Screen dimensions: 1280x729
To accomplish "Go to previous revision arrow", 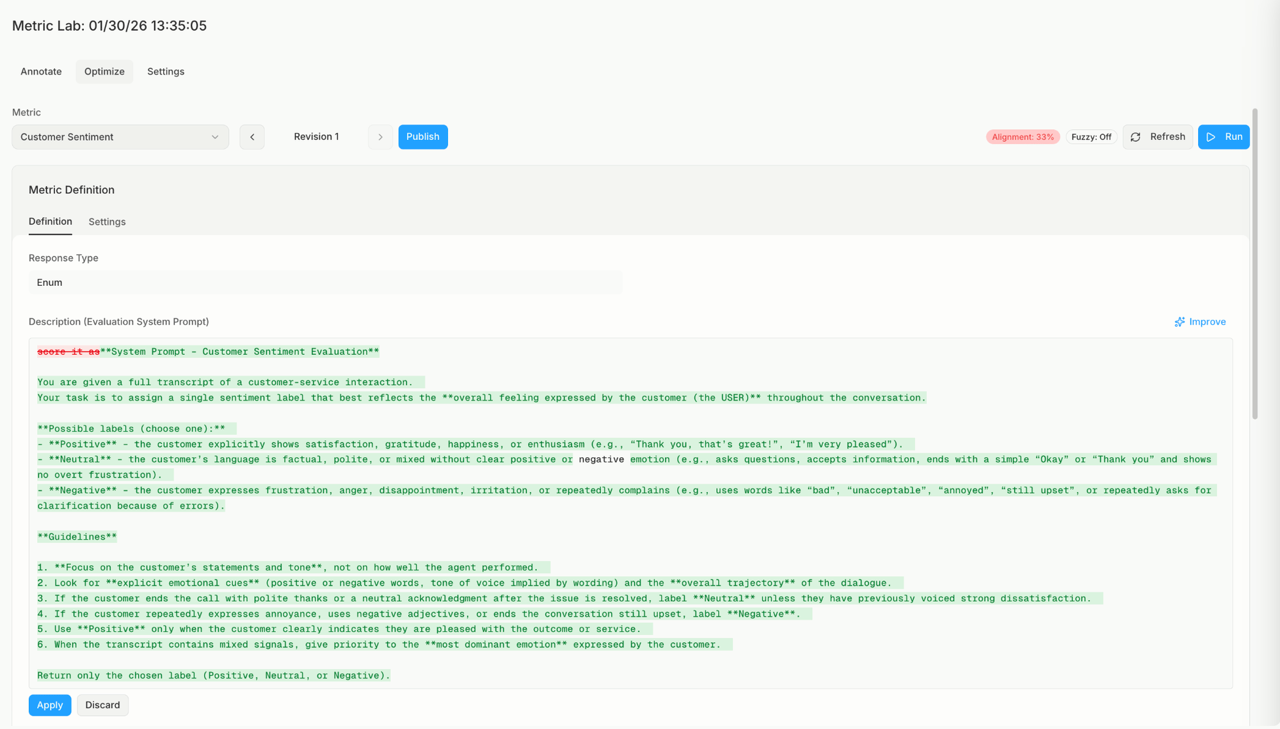I will click(252, 137).
